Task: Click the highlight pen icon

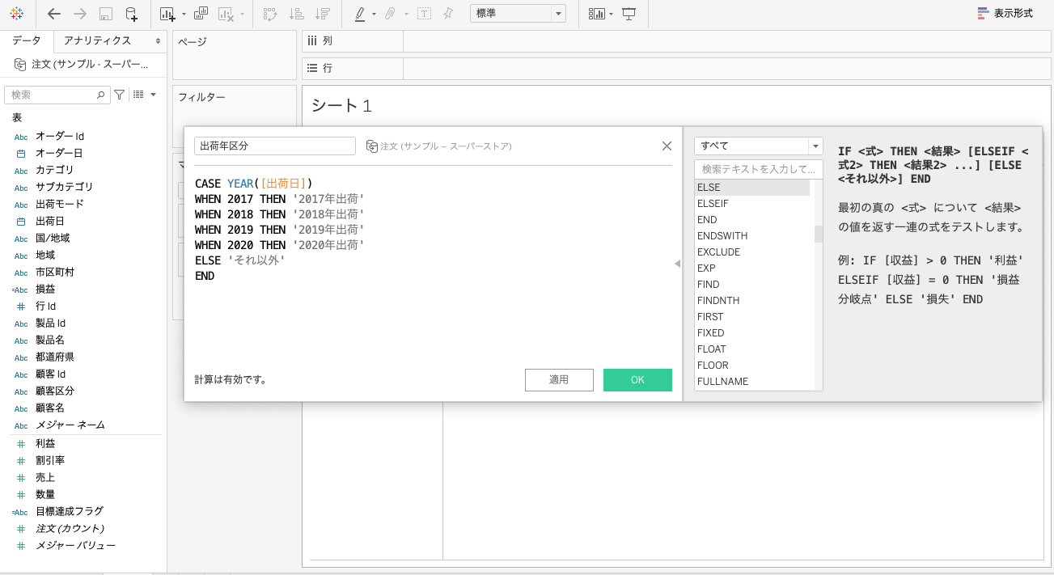Action: point(361,14)
